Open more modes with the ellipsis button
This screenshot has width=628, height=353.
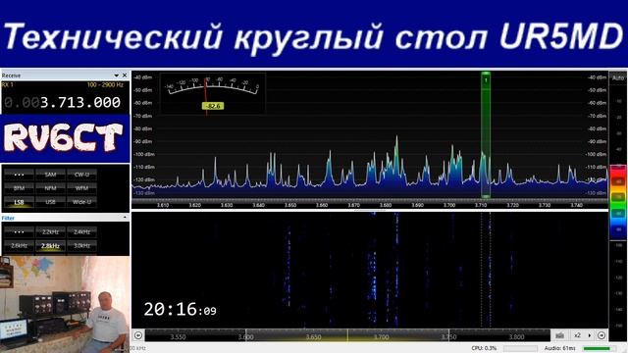click(19, 175)
